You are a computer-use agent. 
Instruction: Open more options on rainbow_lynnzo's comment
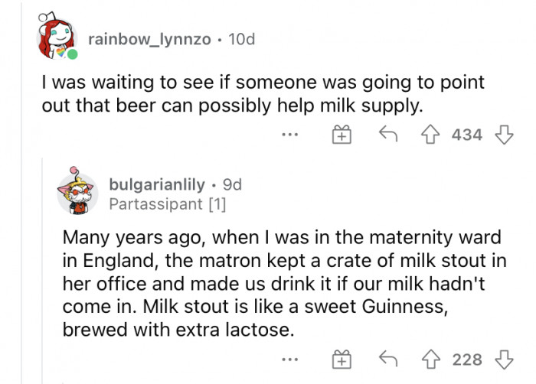[289, 135]
